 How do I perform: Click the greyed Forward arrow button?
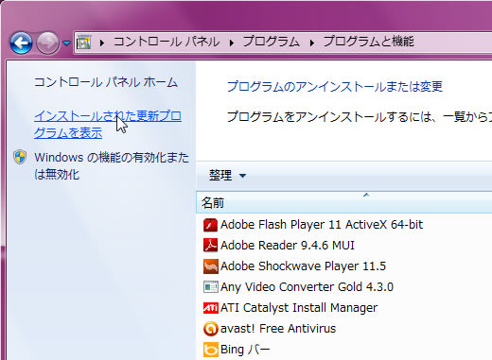[x=47, y=43]
